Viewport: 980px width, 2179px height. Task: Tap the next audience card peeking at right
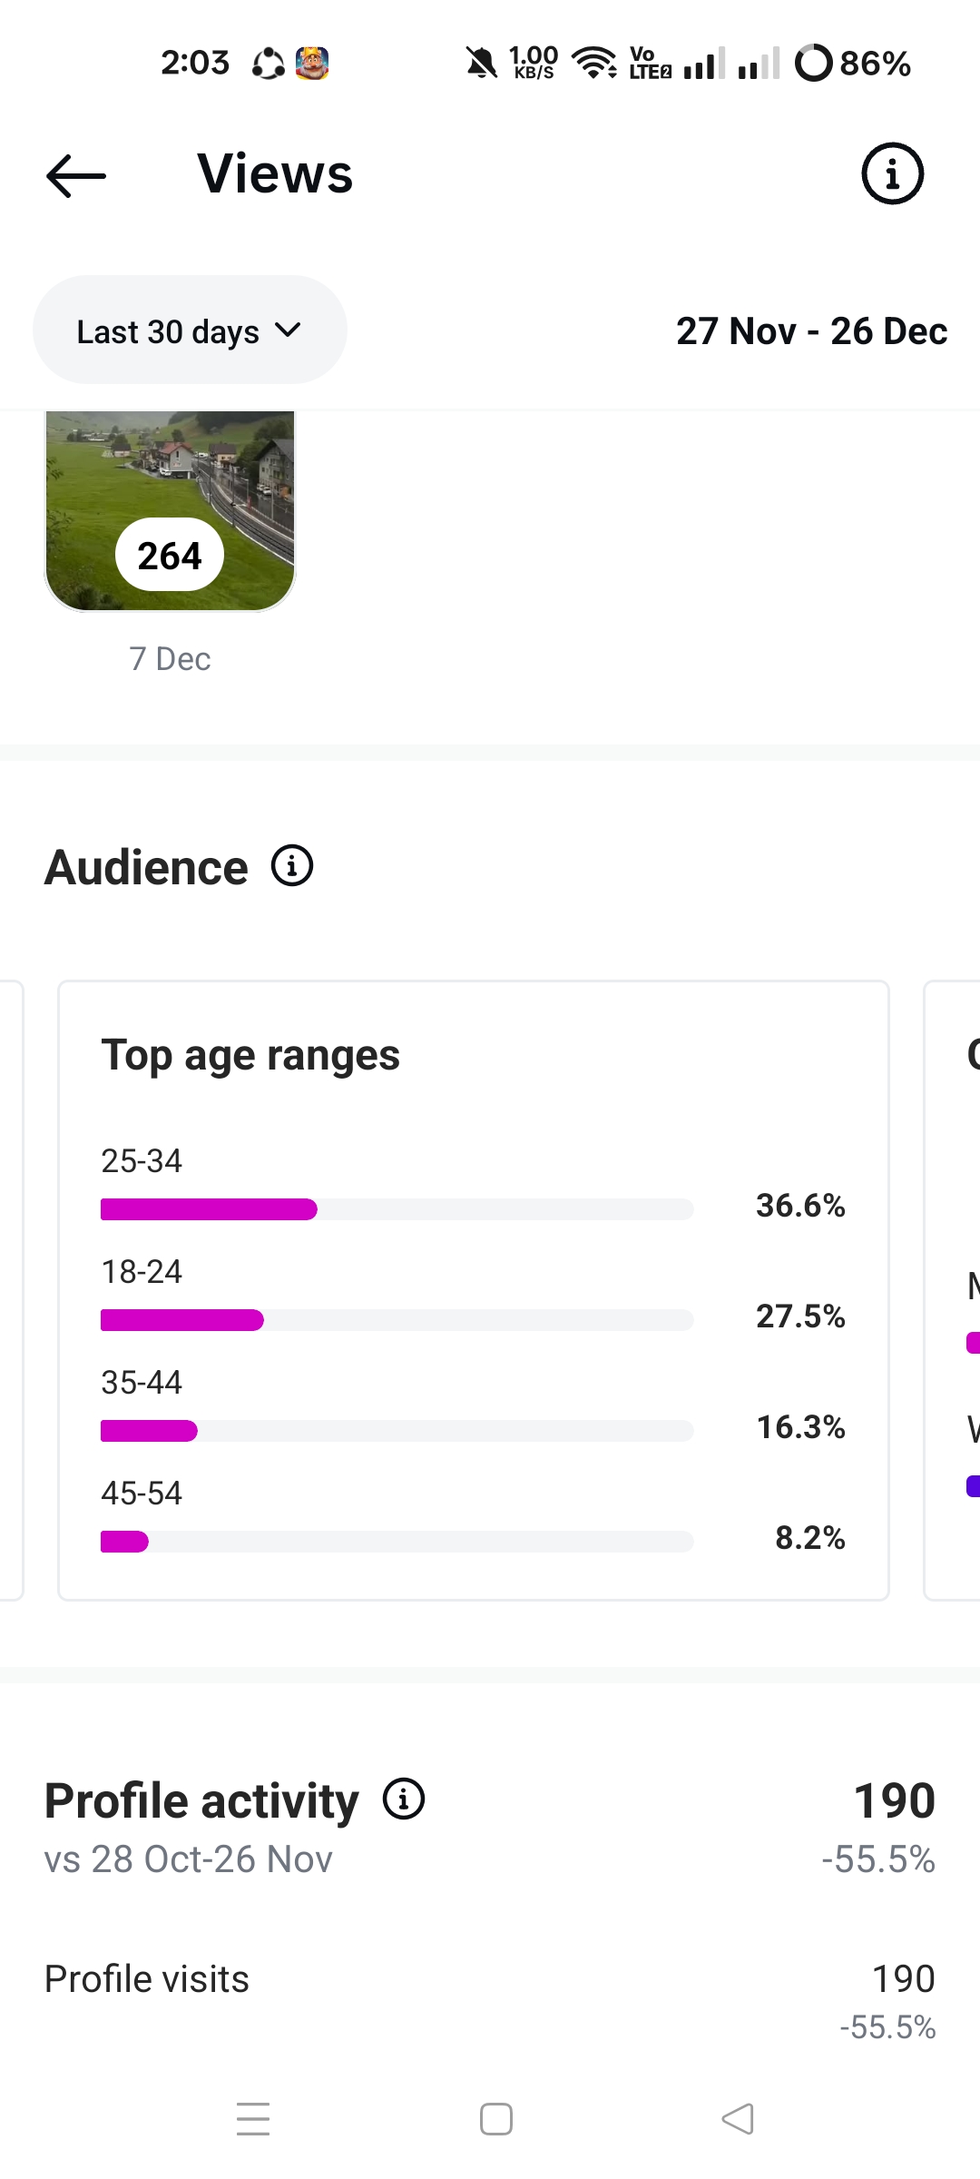click(953, 1289)
